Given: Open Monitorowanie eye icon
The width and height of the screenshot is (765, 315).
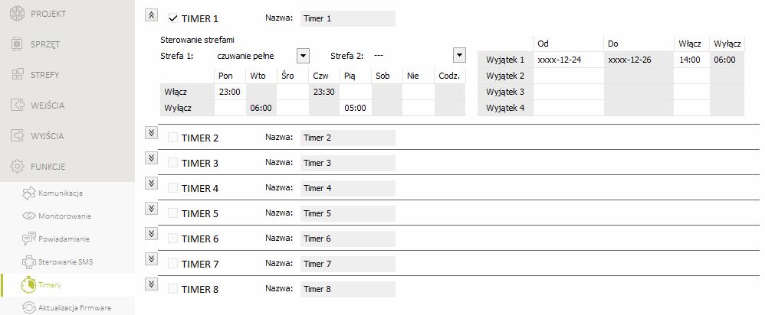Looking at the screenshot, I should [x=29, y=216].
